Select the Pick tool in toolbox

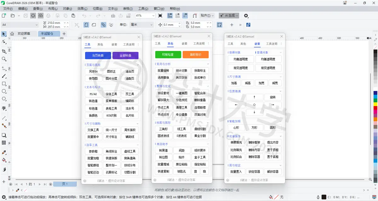4,34
